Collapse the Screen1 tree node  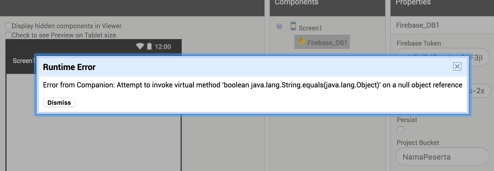(279, 26)
